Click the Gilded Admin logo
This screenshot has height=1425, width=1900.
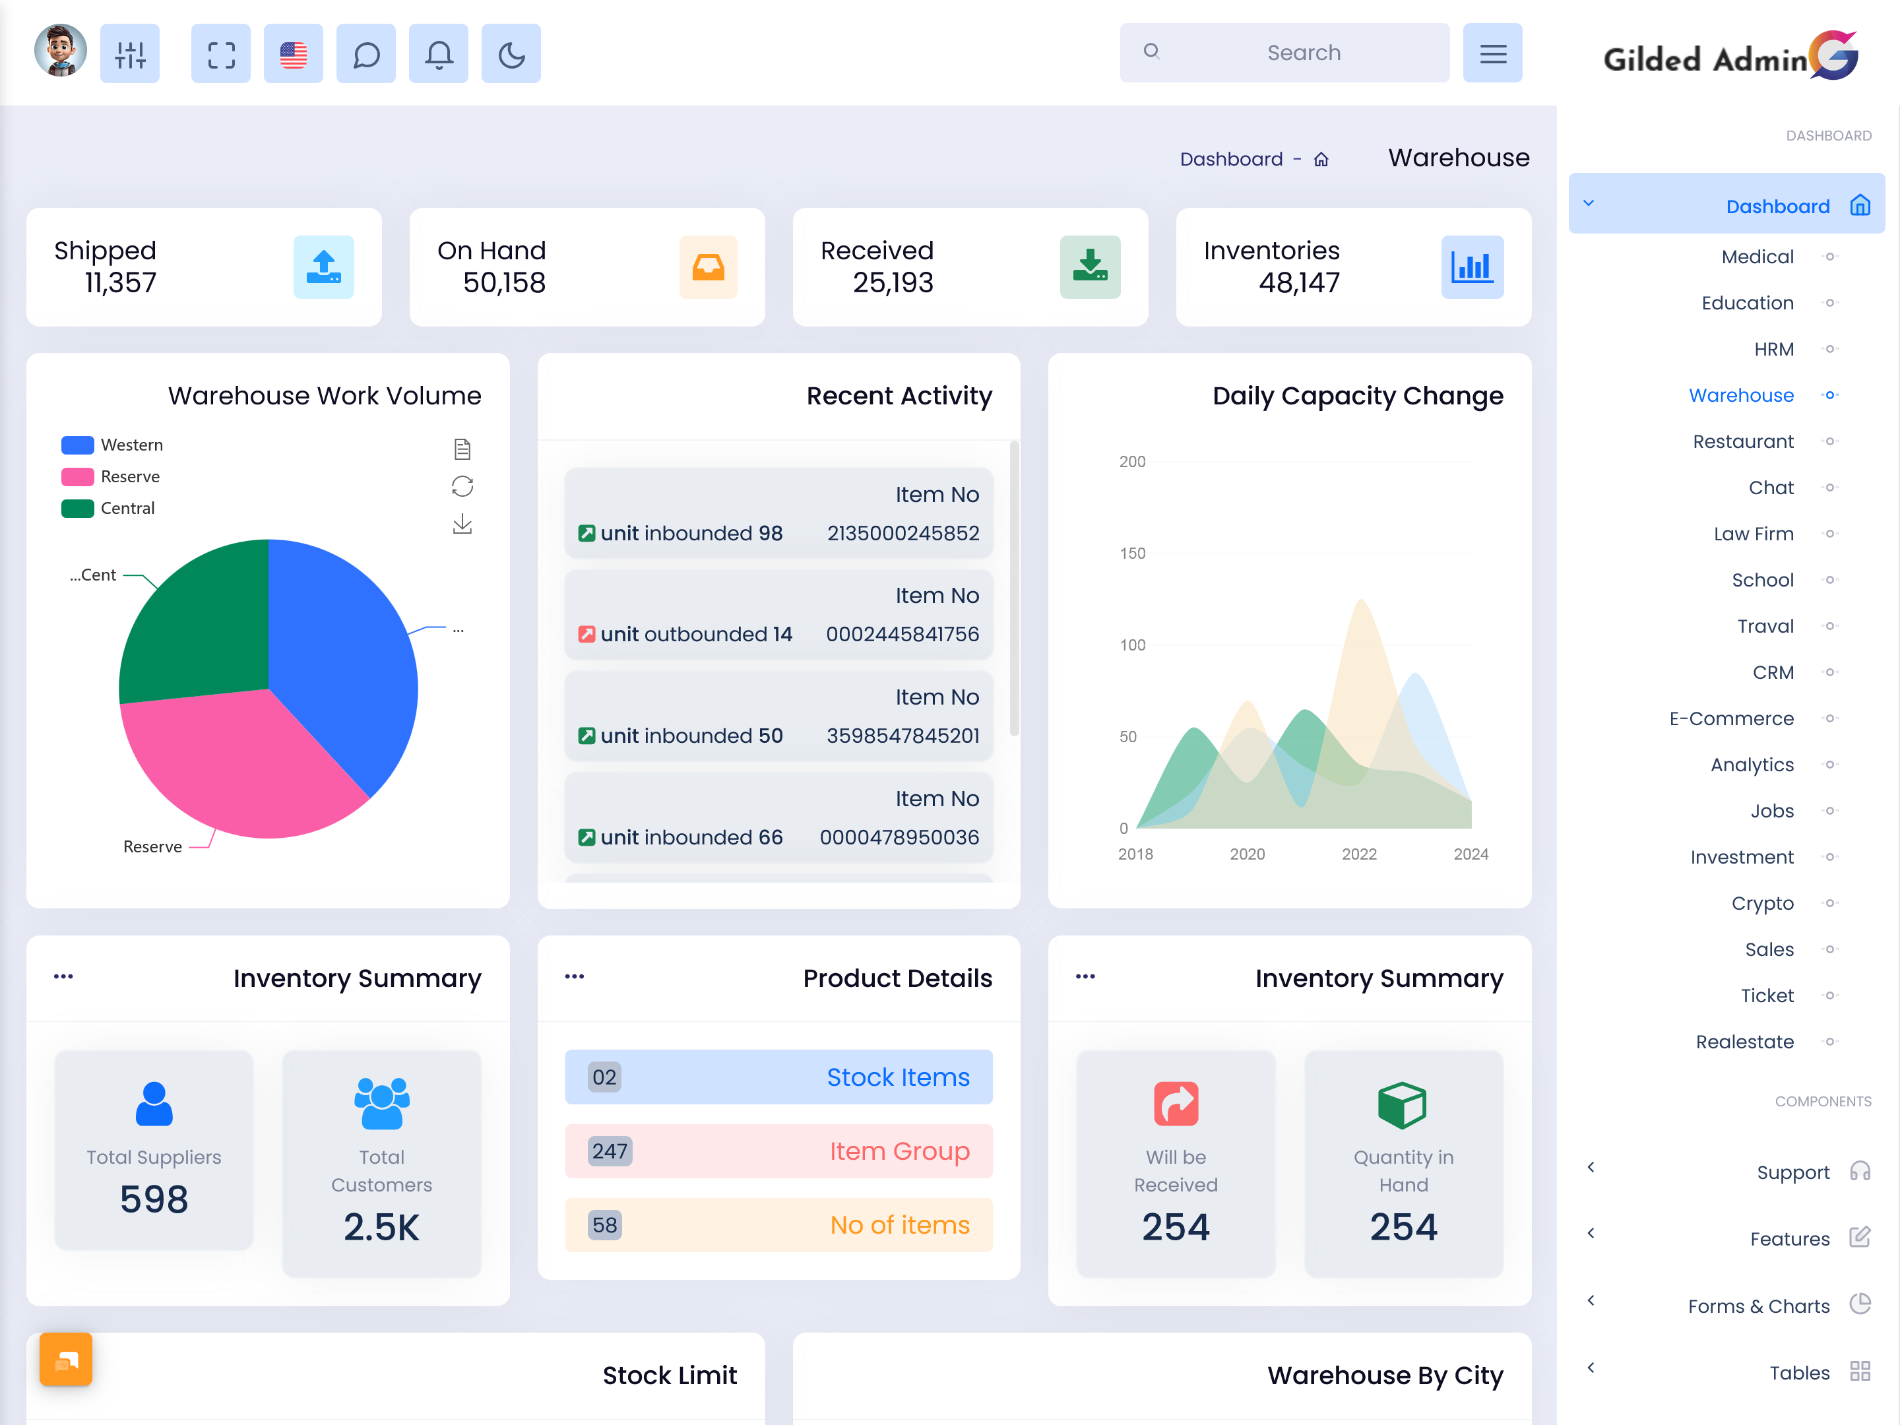[1731, 57]
